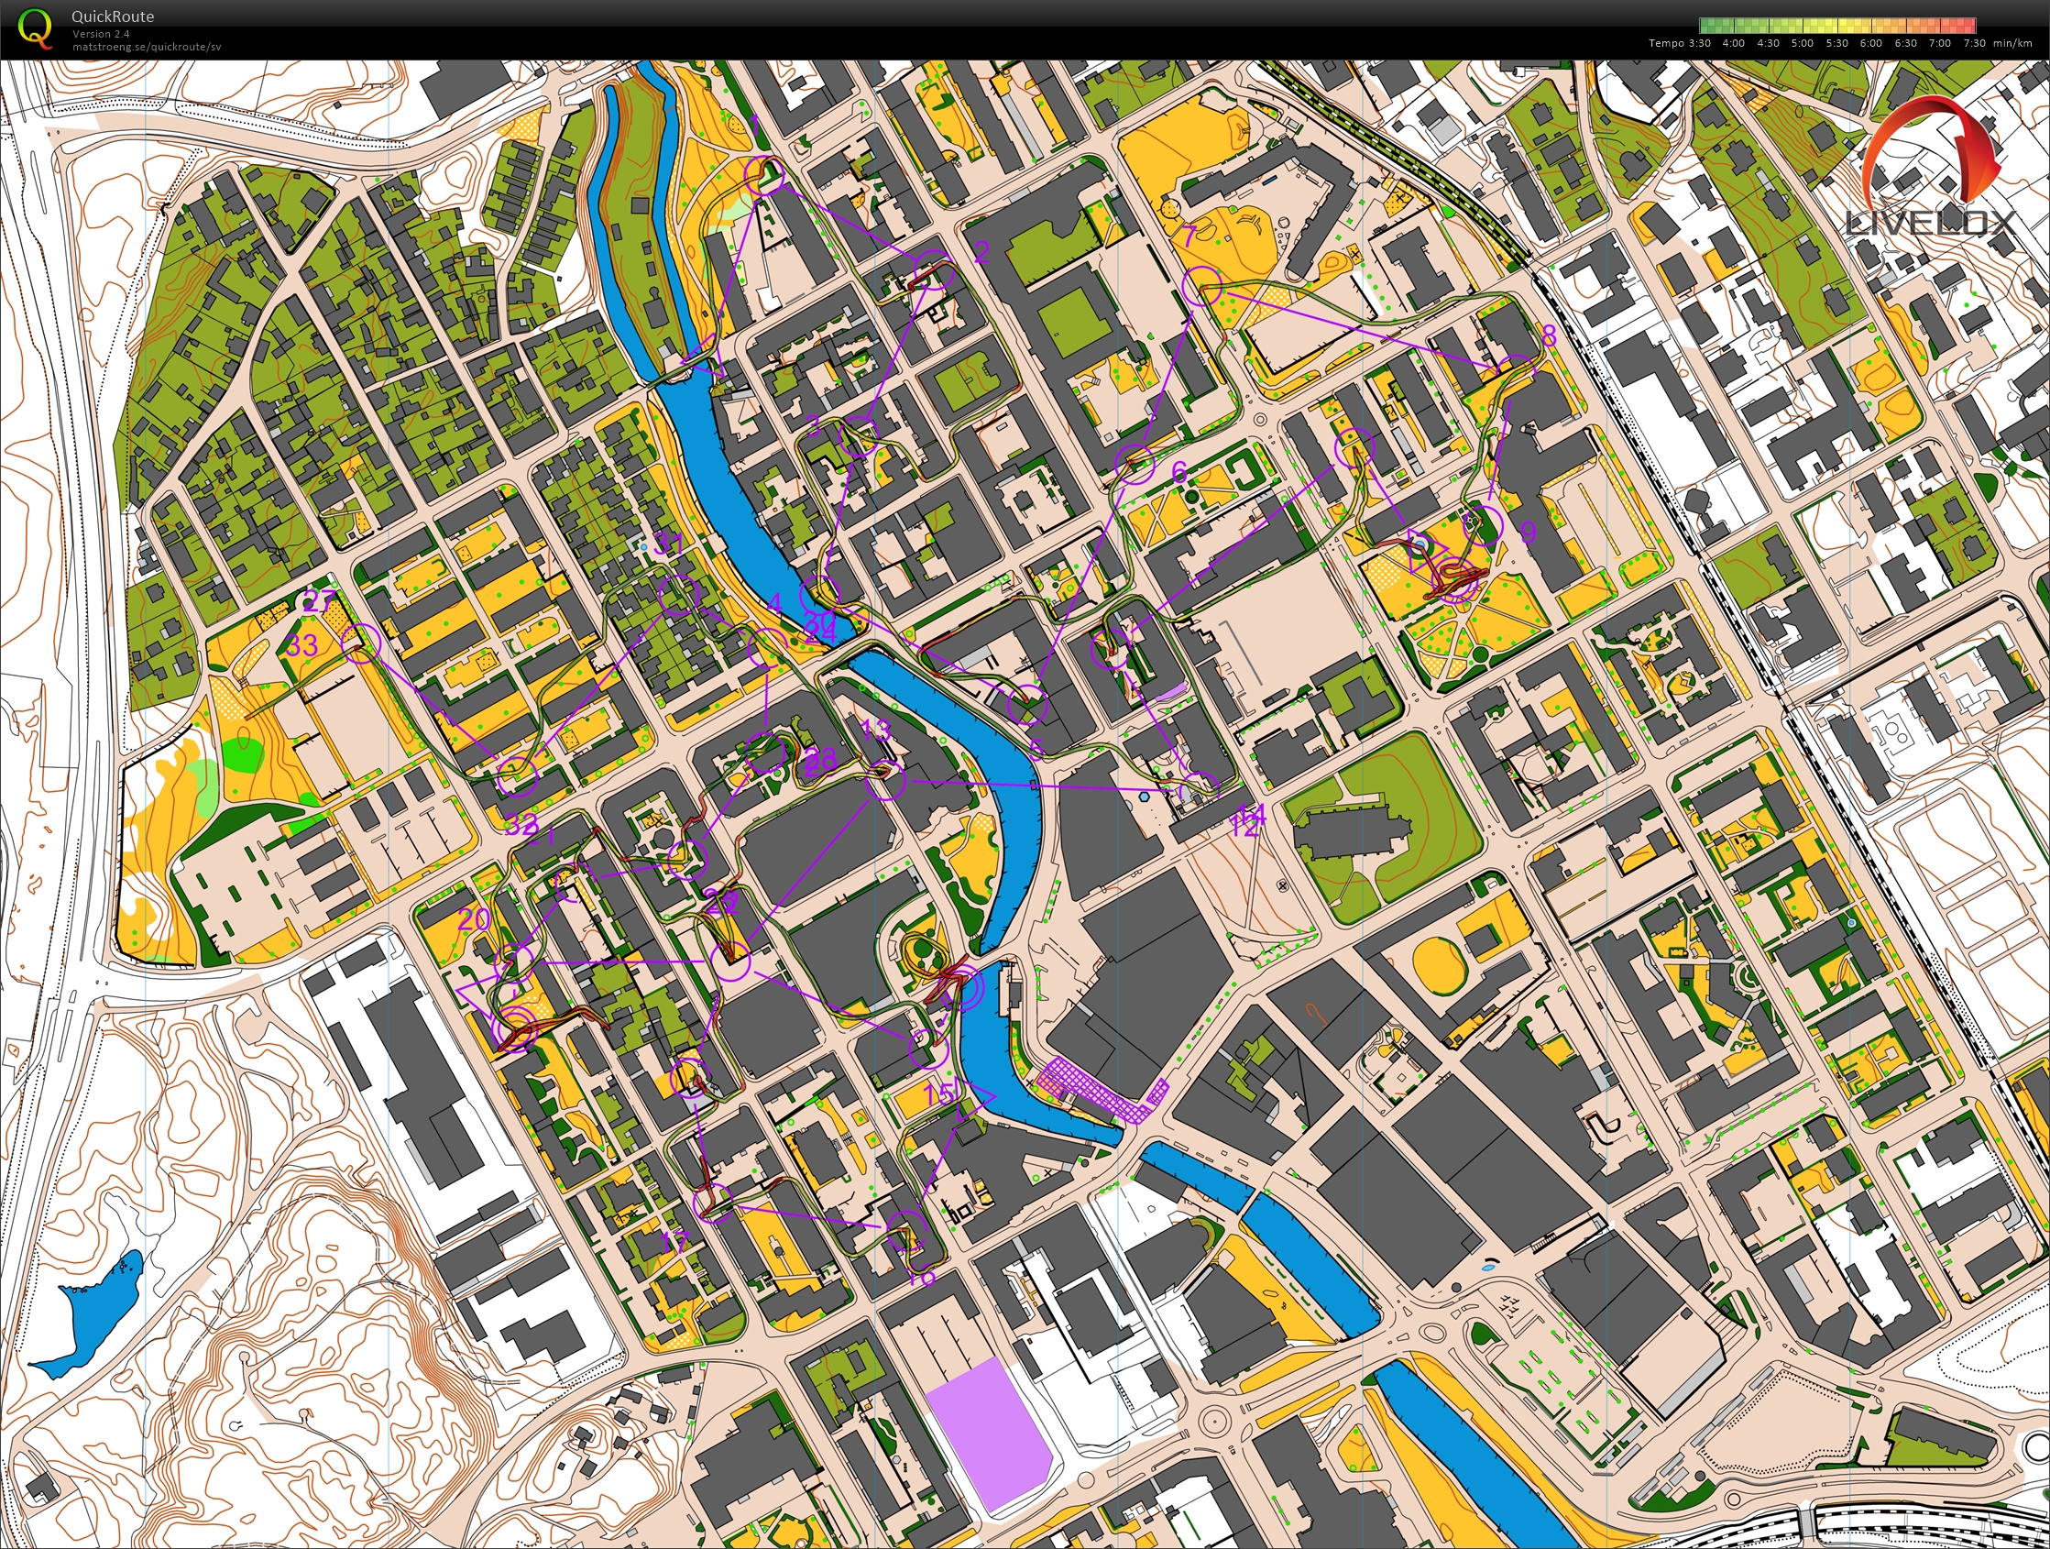Click control circle 6 on the map
Viewport: 2050px width, 1549px height.
click(x=1135, y=465)
